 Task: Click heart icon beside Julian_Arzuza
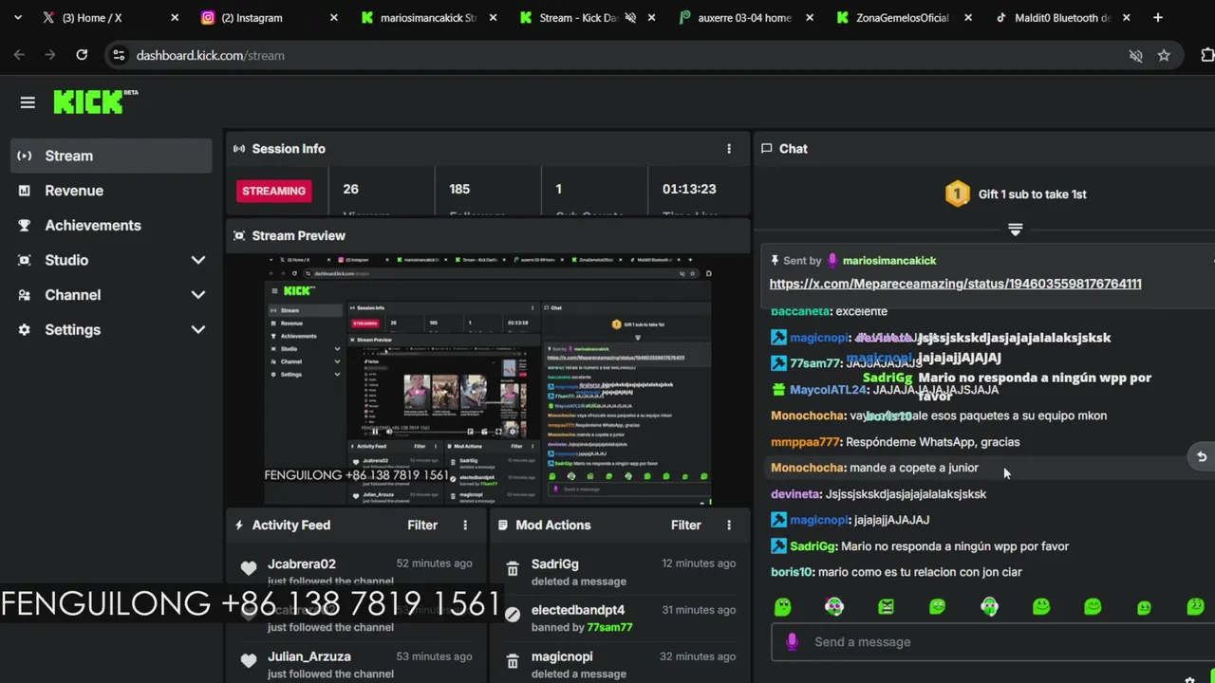pos(249,661)
